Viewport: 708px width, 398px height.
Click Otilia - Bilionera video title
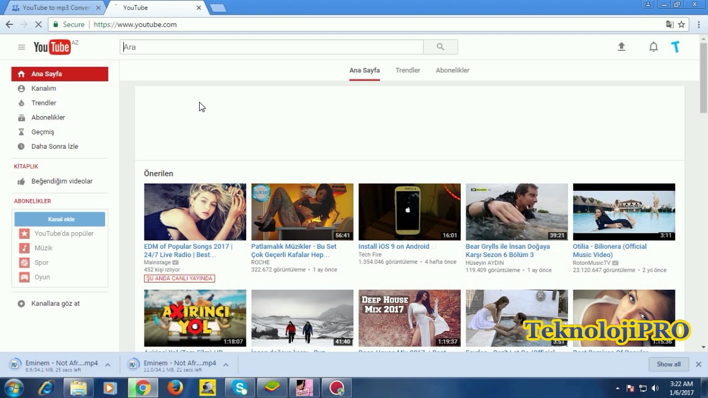[610, 250]
